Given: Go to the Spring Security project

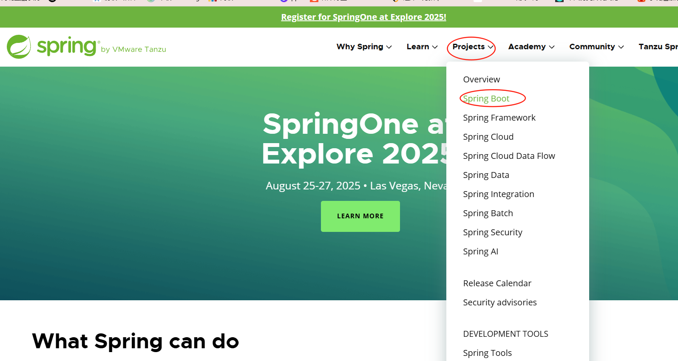Looking at the screenshot, I should (x=492, y=232).
